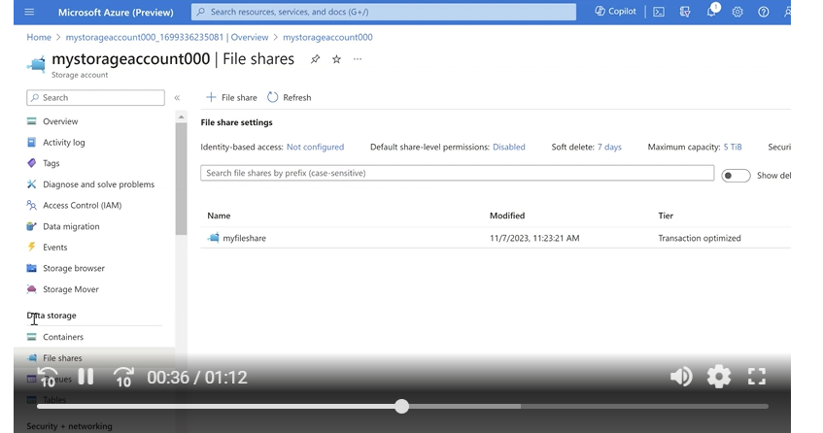Open Soft delete 7 days link

[x=609, y=147]
